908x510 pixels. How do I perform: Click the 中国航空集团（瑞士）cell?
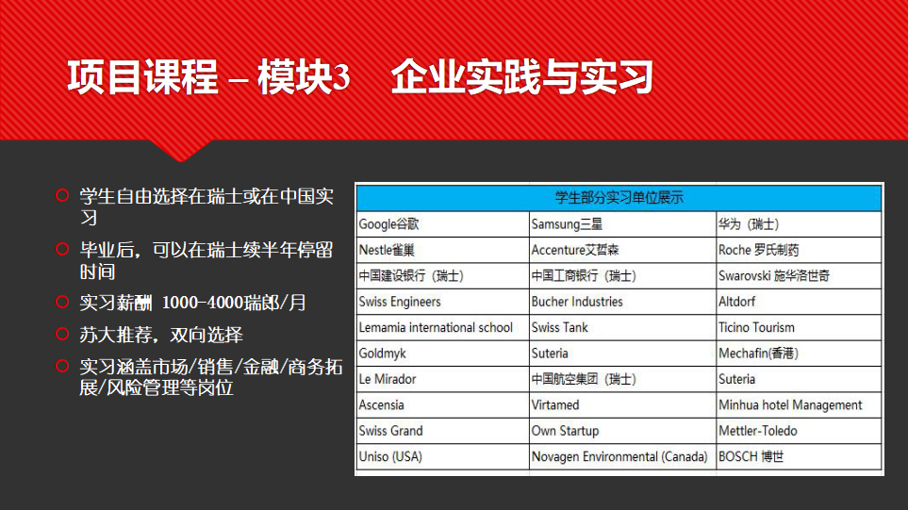point(623,379)
